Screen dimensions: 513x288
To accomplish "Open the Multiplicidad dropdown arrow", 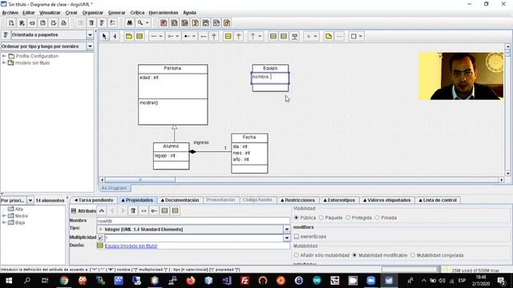I will [287, 238].
